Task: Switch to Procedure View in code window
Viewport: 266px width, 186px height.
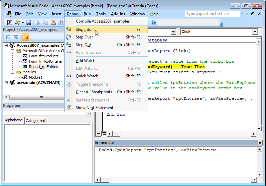Action: (x=98, y=134)
